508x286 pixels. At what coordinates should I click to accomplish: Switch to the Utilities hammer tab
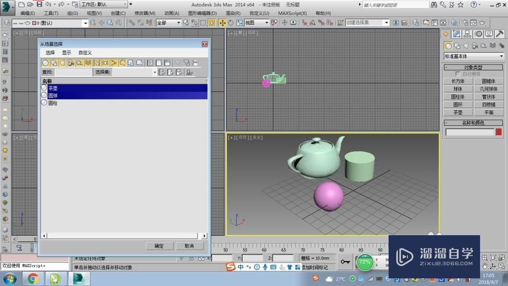[499, 34]
